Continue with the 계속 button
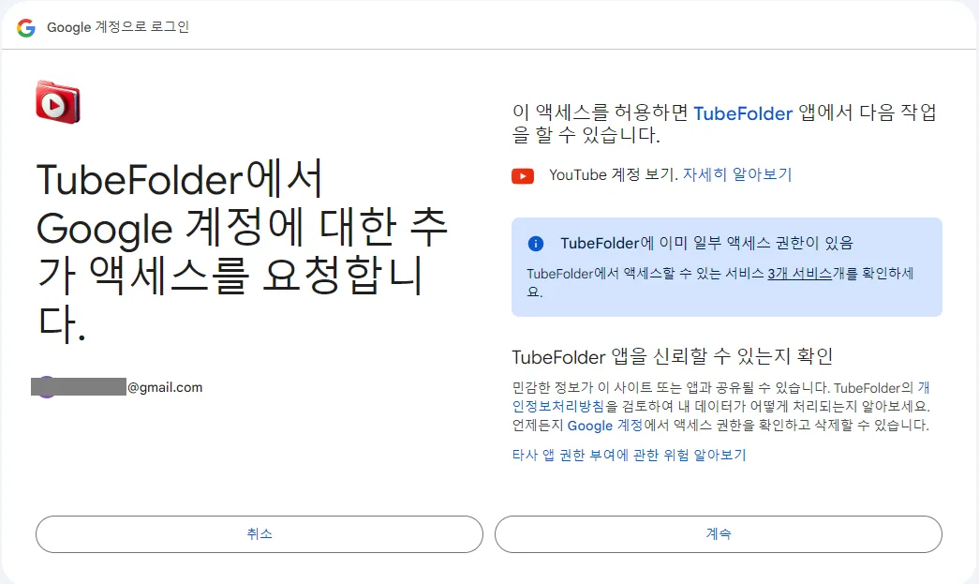 click(718, 534)
